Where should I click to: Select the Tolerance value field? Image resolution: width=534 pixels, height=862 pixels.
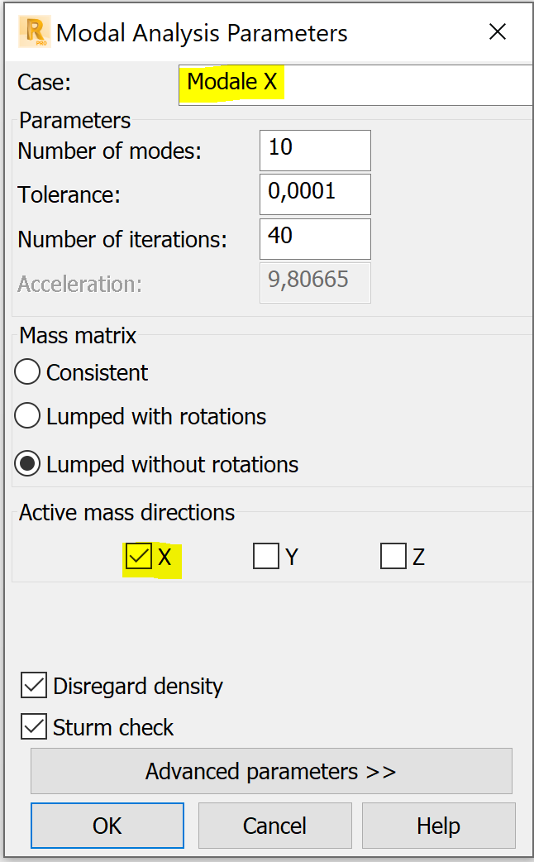pyautogui.click(x=314, y=194)
